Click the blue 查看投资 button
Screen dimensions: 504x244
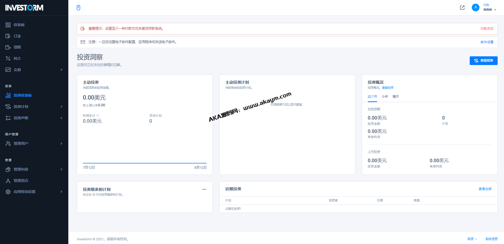[483, 61]
